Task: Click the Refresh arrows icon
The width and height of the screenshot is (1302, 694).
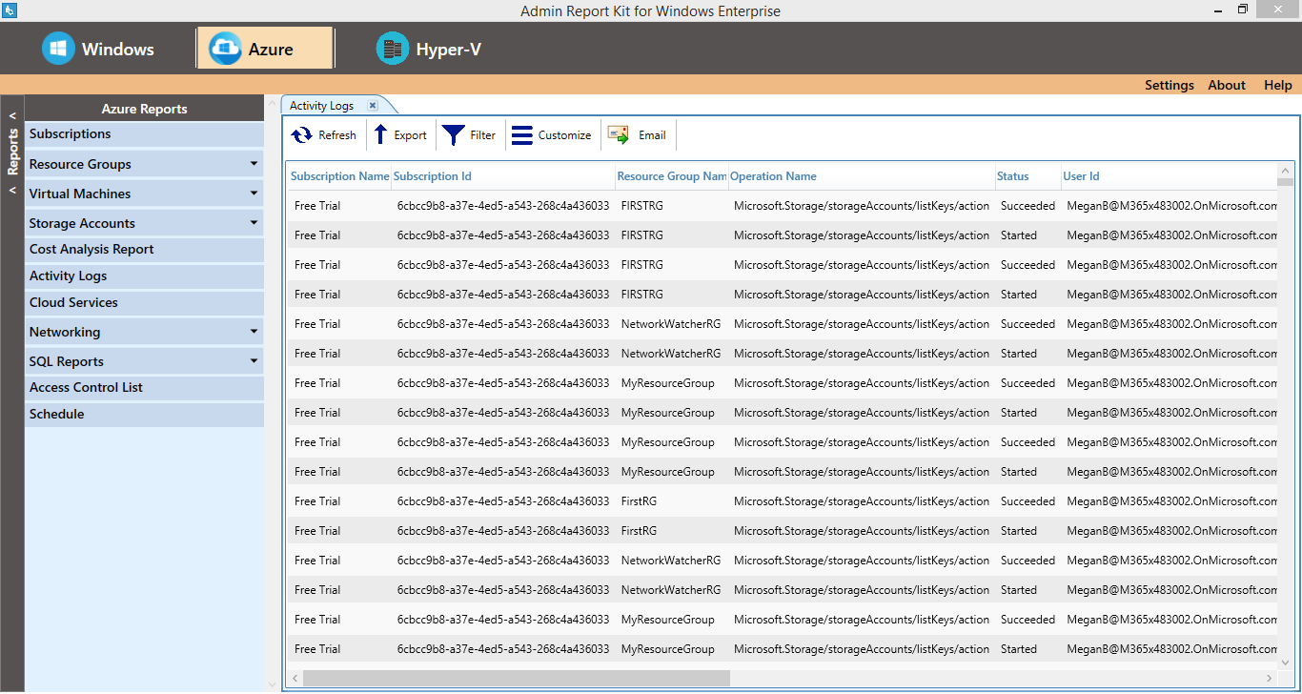Action: click(x=301, y=135)
